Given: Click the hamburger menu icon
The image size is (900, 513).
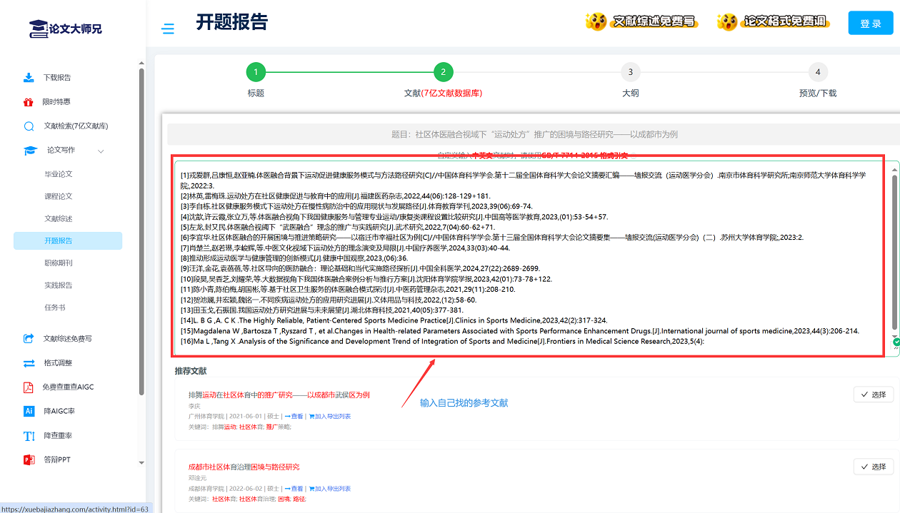Looking at the screenshot, I should [x=168, y=29].
